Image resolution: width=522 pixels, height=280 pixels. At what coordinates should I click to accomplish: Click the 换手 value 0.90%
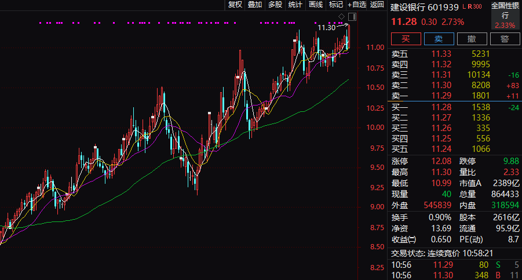(440, 218)
